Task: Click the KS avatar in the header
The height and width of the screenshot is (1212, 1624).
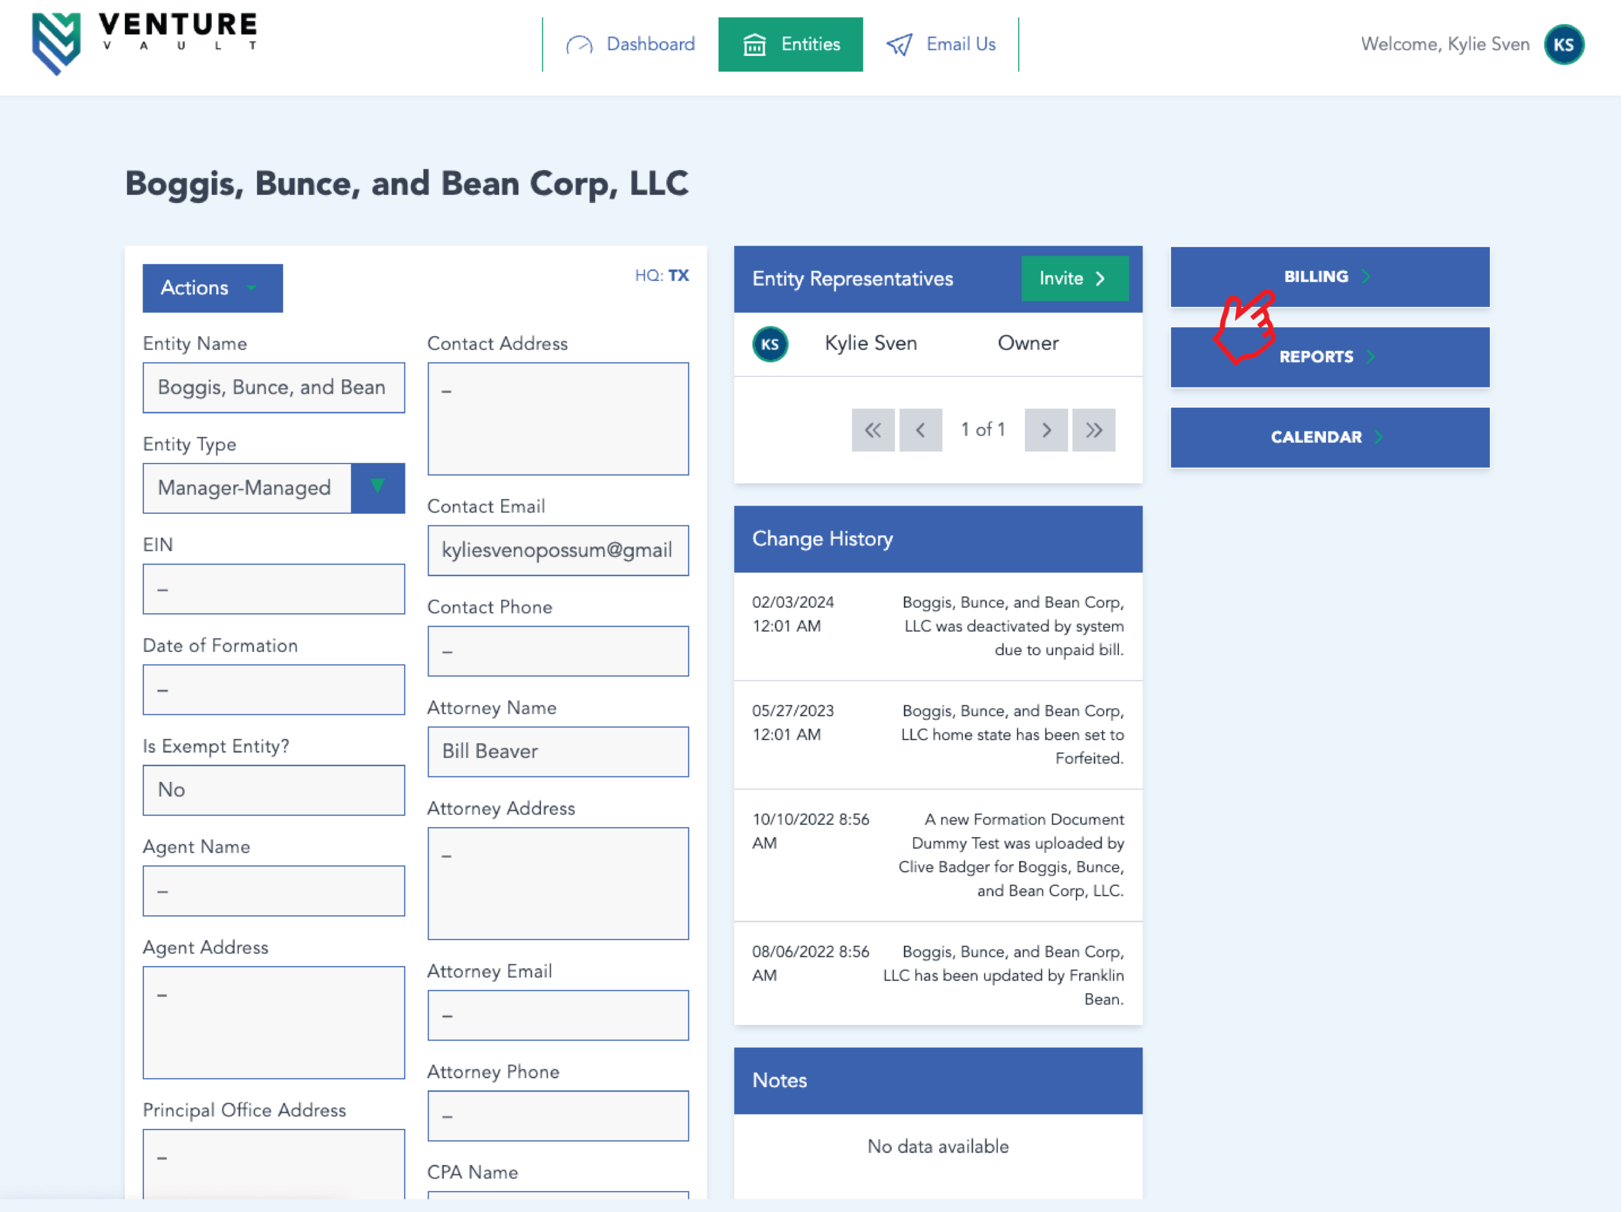Action: click(x=1563, y=45)
